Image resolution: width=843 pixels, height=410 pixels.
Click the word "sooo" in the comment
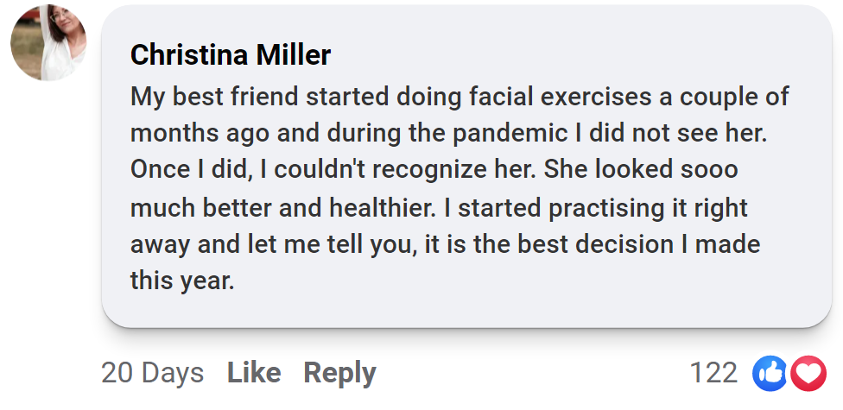click(x=709, y=170)
